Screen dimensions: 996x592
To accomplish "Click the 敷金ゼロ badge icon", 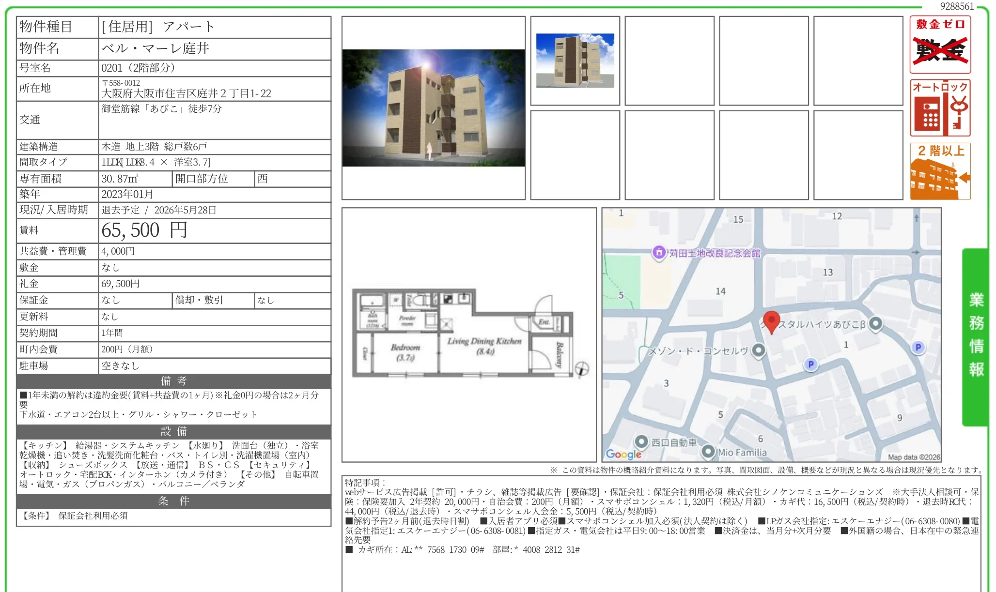I will pos(940,45).
